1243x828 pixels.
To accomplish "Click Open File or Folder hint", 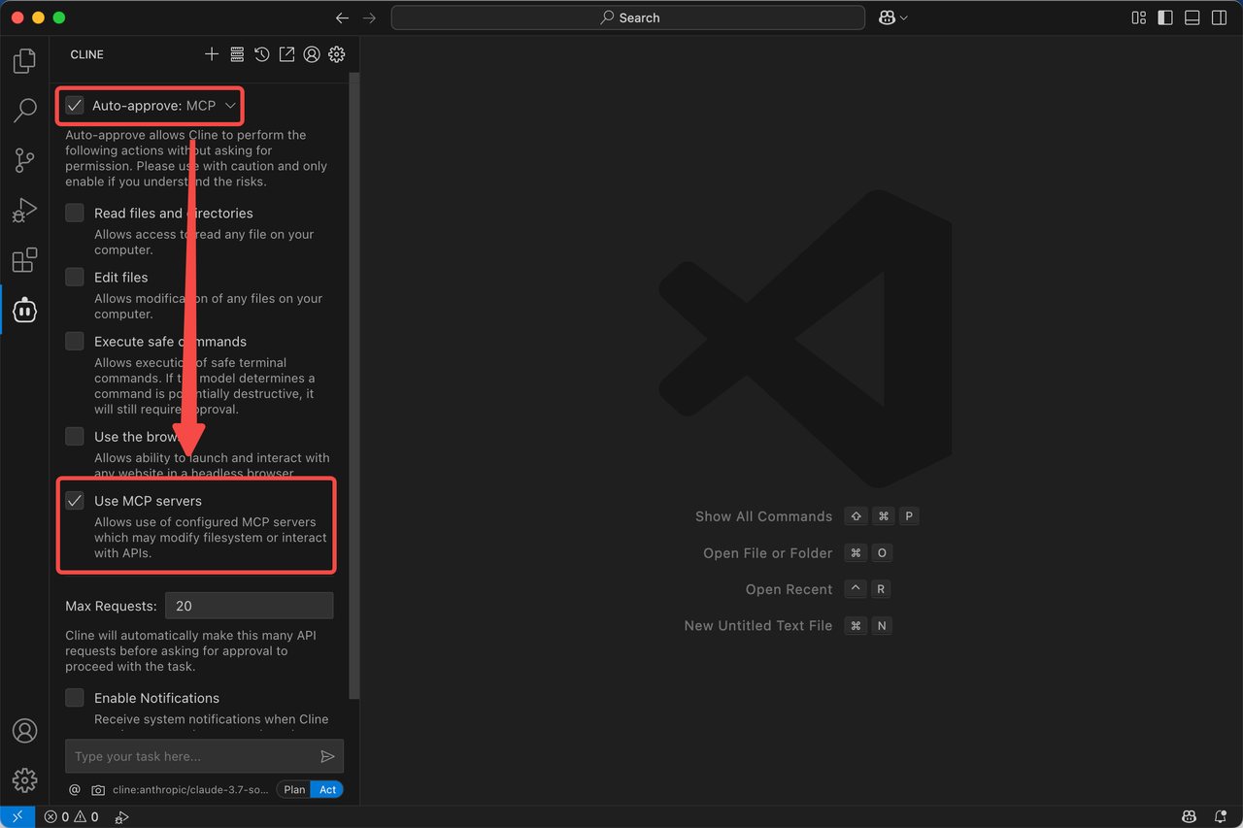I will point(768,553).
